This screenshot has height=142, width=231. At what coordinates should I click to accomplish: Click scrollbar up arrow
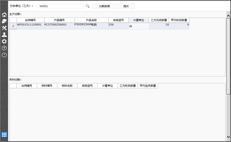228,16
